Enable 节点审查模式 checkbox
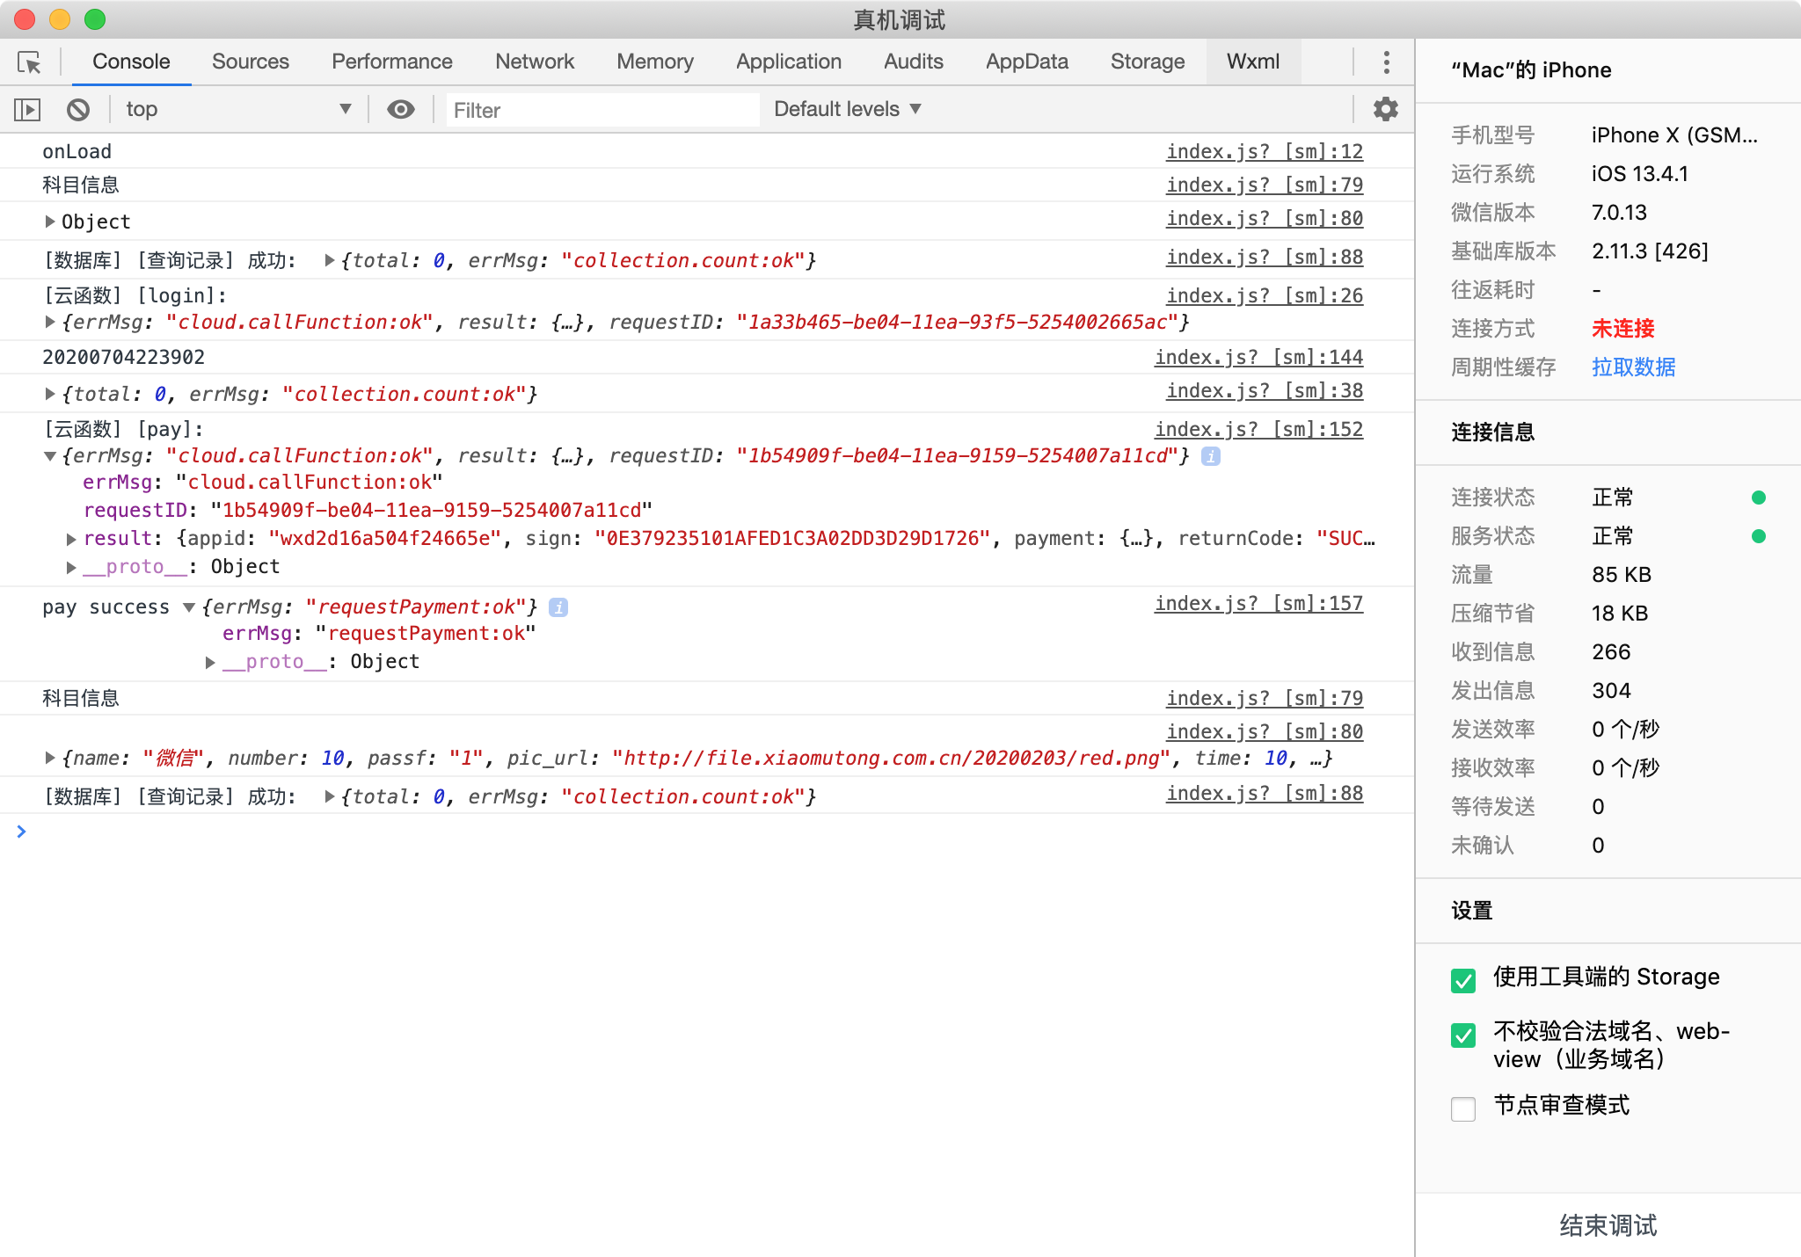This screenshot has width=1801, height=1257. click(x=1463, y=1108)
